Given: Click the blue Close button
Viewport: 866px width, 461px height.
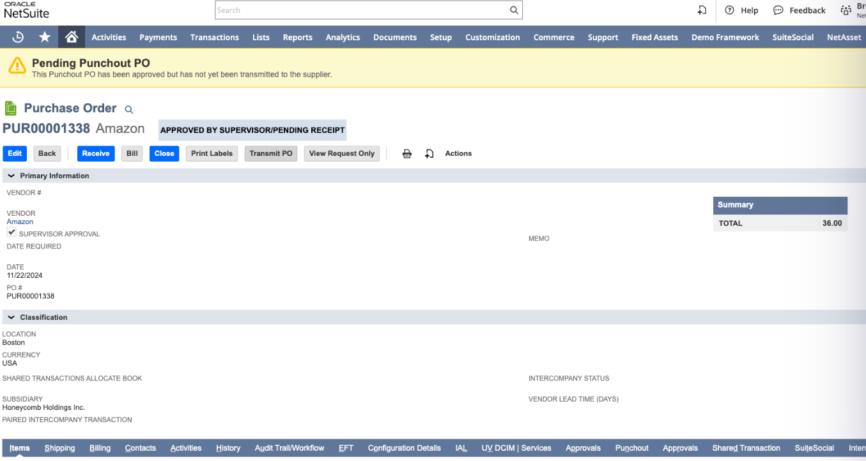Looking at the screenshot, I should coord(164,153).
